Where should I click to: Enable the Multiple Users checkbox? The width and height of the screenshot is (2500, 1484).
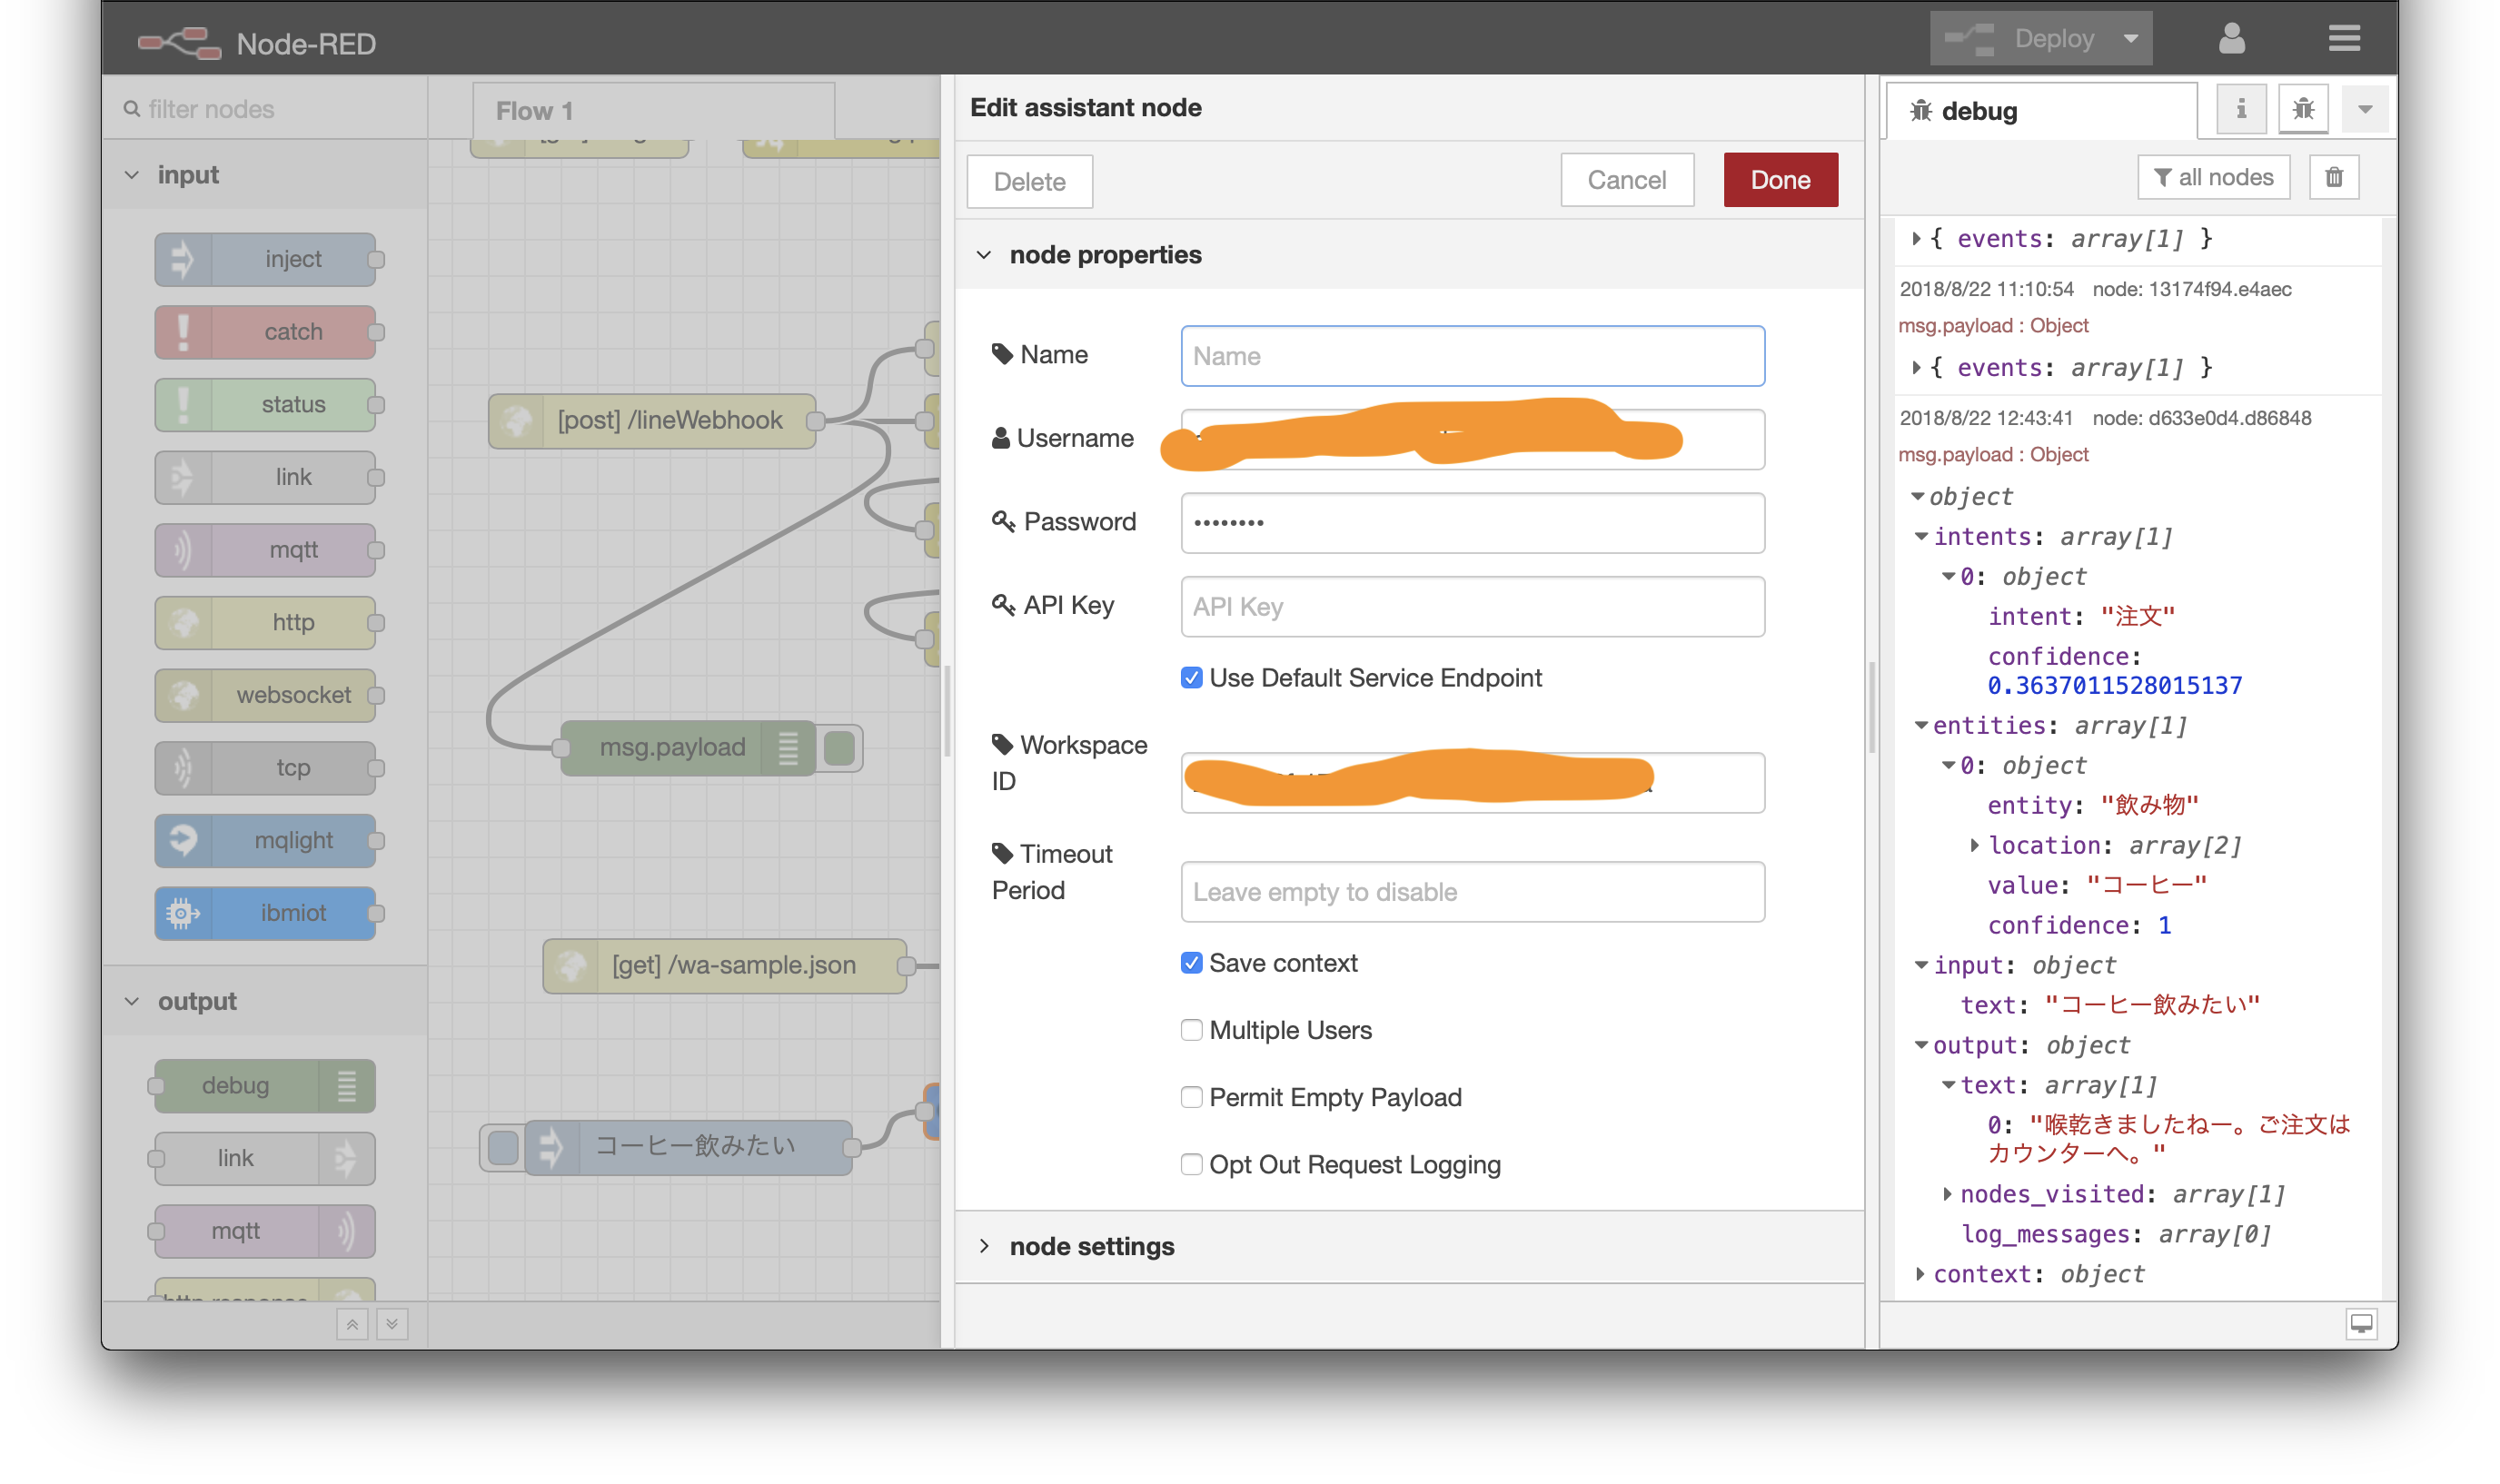click(x=1191, y=1030)
